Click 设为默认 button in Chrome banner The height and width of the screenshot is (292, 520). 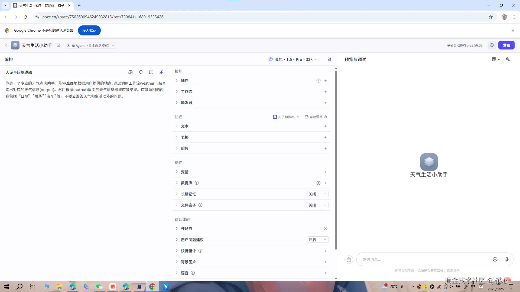pyautogui.click(x=89, y=30)
